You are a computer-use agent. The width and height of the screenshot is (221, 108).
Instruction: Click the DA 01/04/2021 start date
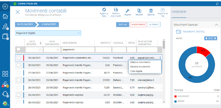tap(25, 24)
